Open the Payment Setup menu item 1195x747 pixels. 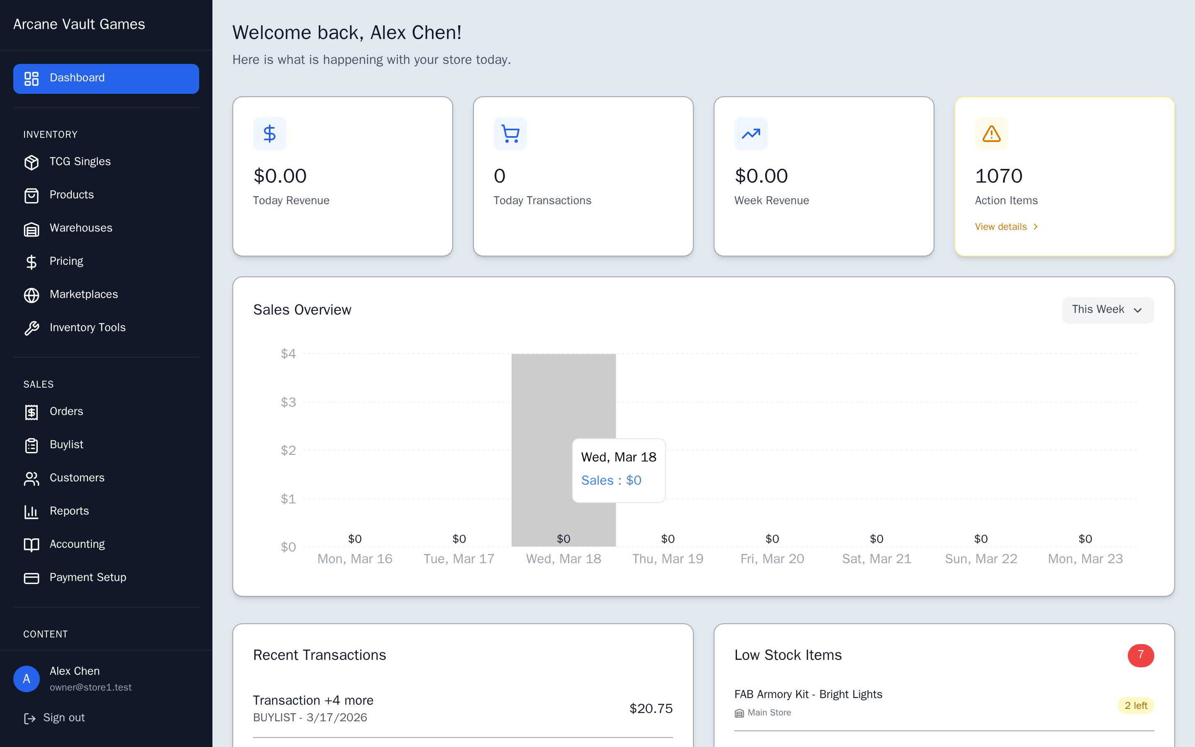(x=88, y=577)
